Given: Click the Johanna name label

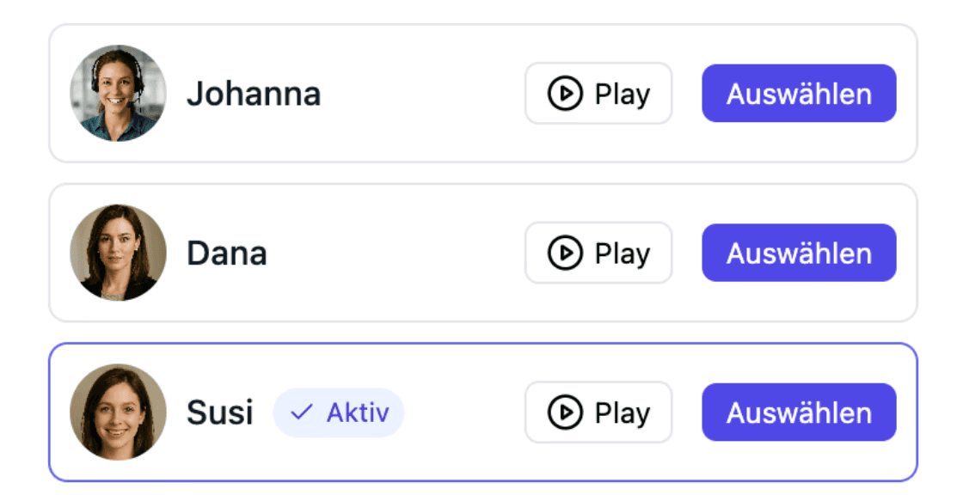Looking at the screenshot, I should (254, 94).
